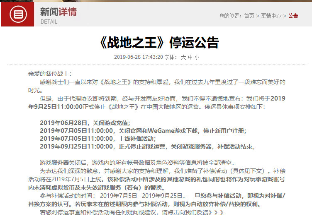This screenshot has height=221, width=312.
Task: Click the 请点击向我们反馈 feedback link
Action: (x=193, y=212)
